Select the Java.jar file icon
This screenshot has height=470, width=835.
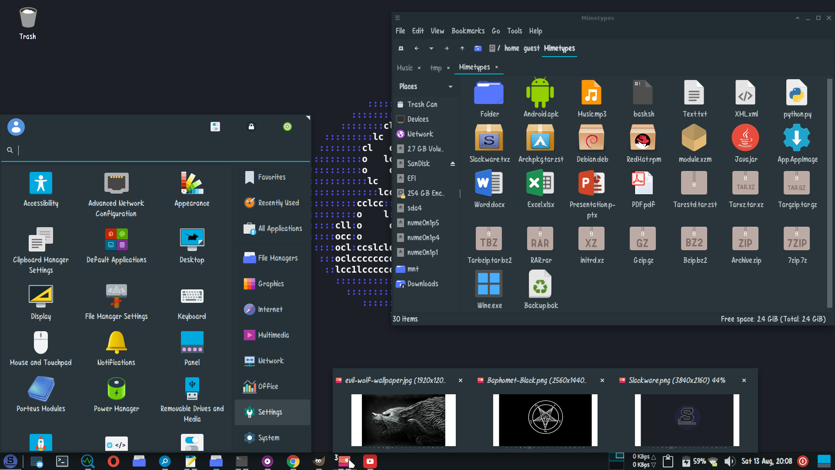point(745,138)
